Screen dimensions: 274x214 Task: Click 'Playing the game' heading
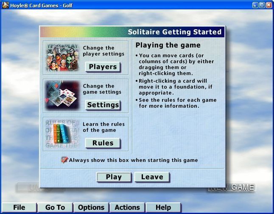(168, 45)
